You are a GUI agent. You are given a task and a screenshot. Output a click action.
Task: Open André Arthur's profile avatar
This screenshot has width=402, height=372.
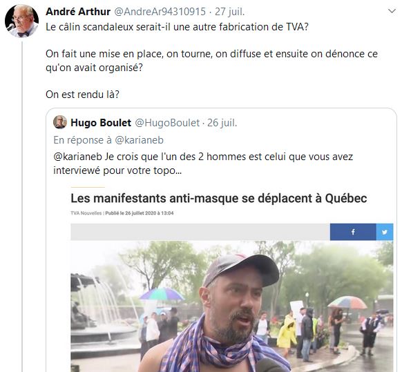coord(22,21)
